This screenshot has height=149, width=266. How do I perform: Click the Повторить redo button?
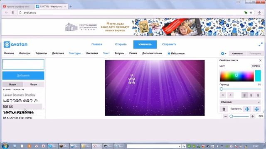point(255,53)
